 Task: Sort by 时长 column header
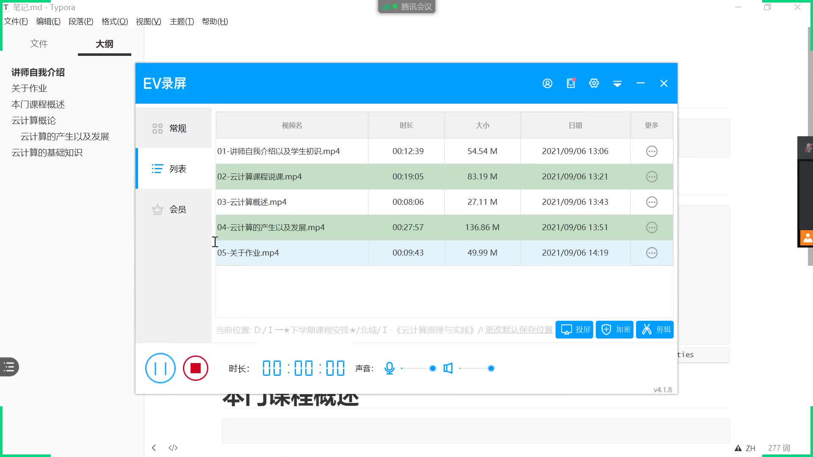[x=406, y=125]
